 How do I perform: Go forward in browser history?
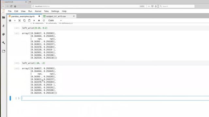(7, 6)
